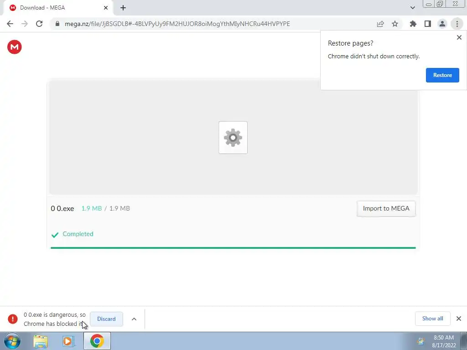Close the Download - MEGA tab
Image resolution: width=467 pixels, height=350 pixels.
coord(106,8)
